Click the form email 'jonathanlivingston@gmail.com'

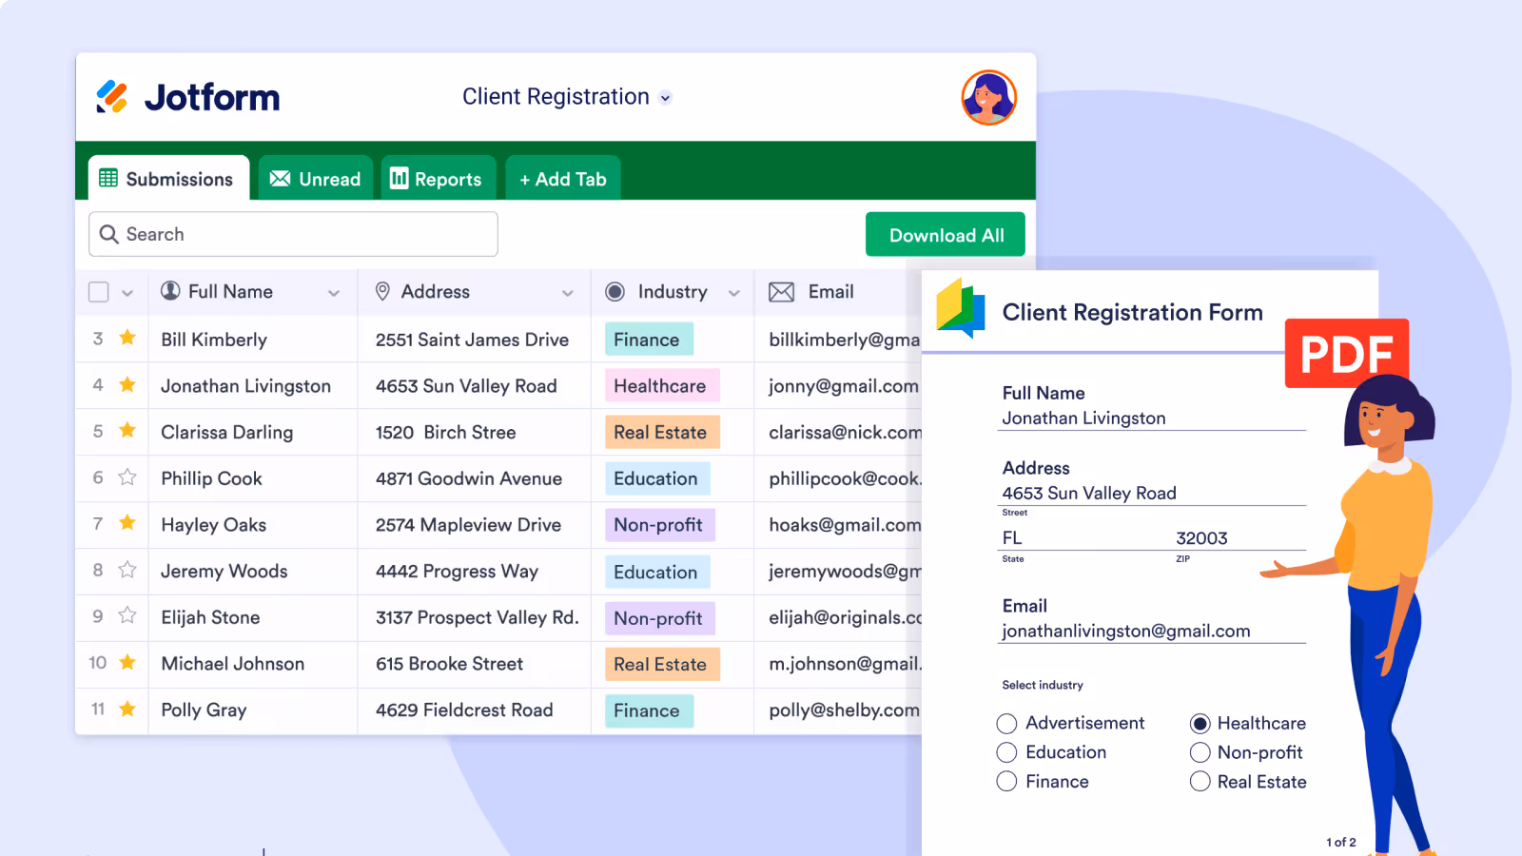1126,631
